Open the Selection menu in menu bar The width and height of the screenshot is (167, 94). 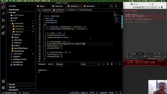(x=19, y=1)
